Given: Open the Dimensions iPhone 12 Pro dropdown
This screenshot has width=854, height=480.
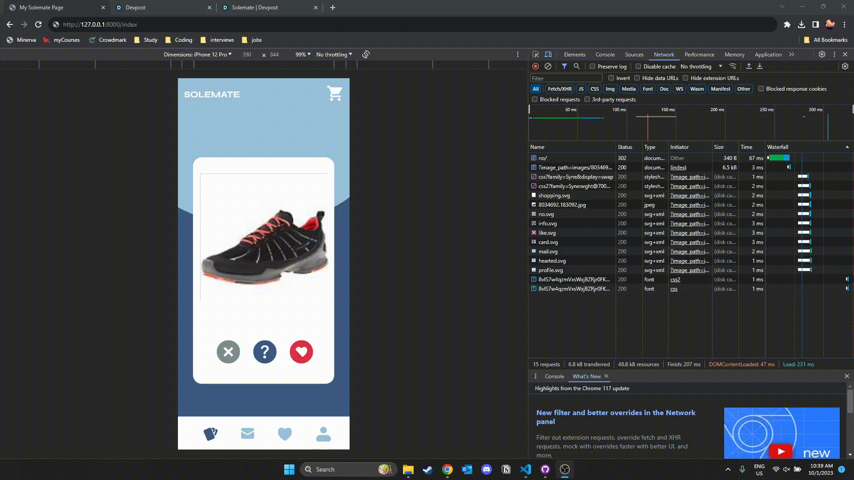Looking at the screenshot, I should 197,54.
